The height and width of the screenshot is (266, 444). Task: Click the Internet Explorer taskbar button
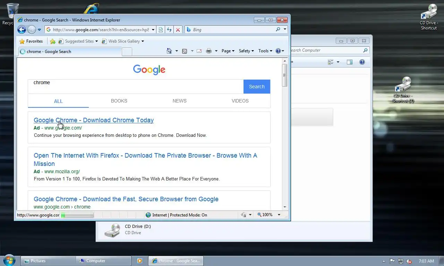[x=176, y=261]
